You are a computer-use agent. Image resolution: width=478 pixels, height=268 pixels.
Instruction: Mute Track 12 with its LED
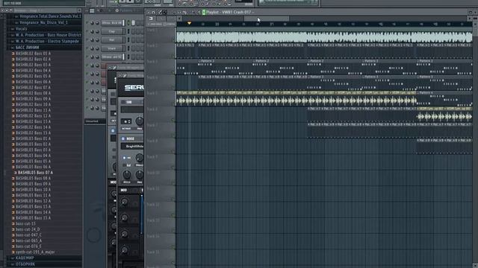[173, 215]
